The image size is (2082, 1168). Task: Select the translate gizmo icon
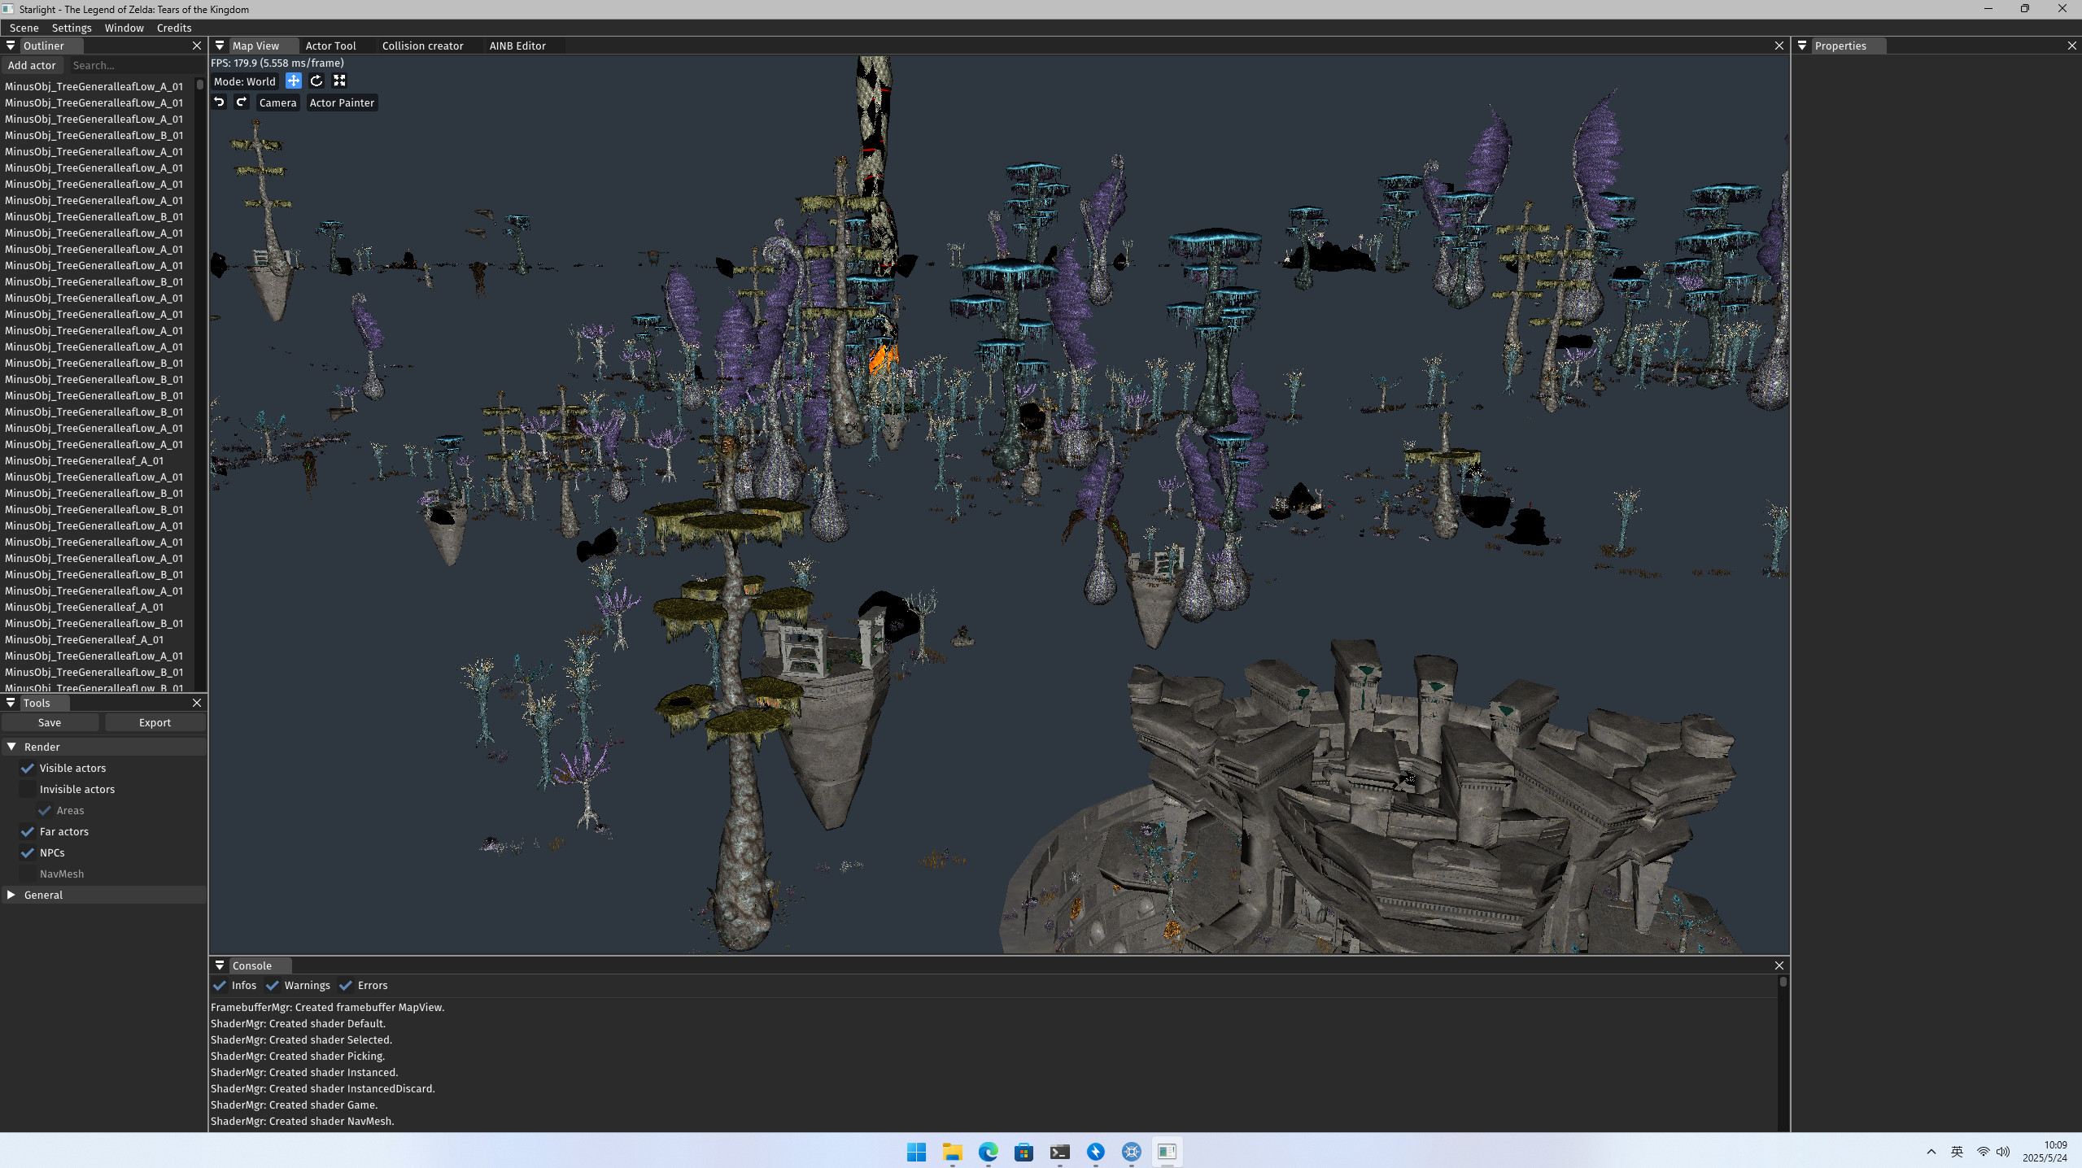click(294, 81)
